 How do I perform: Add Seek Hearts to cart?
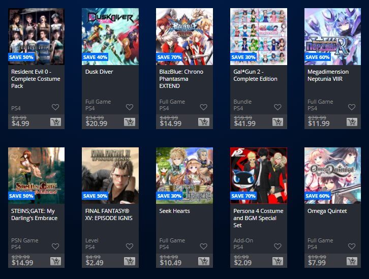point(204,261)
